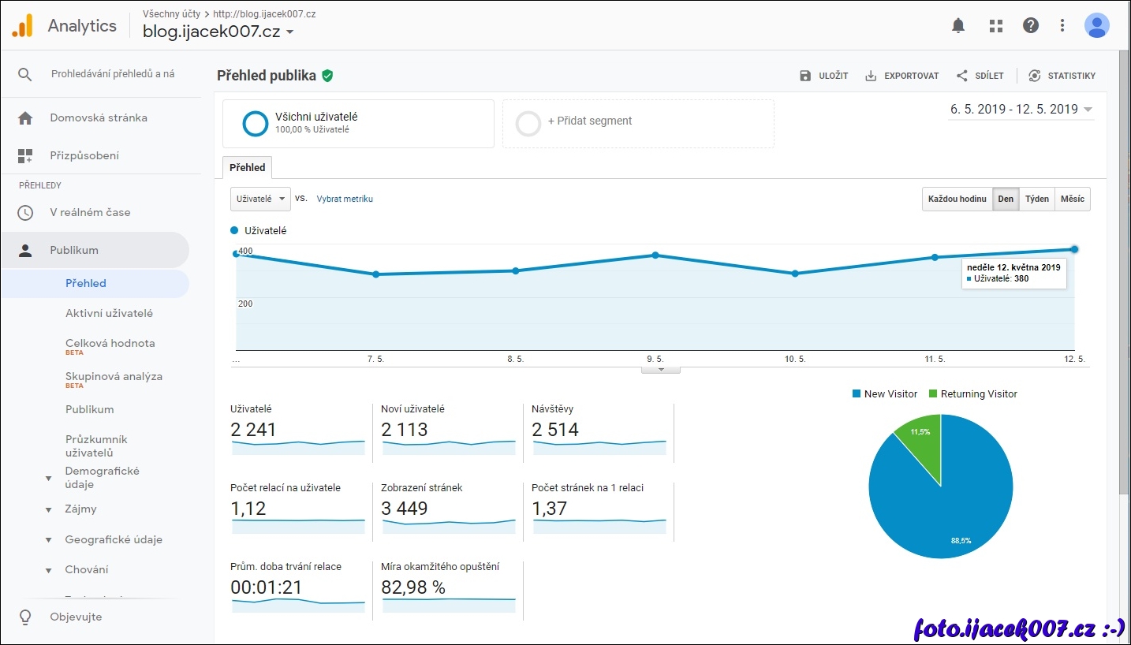Click the green verified shield icon

coord(327,76)
